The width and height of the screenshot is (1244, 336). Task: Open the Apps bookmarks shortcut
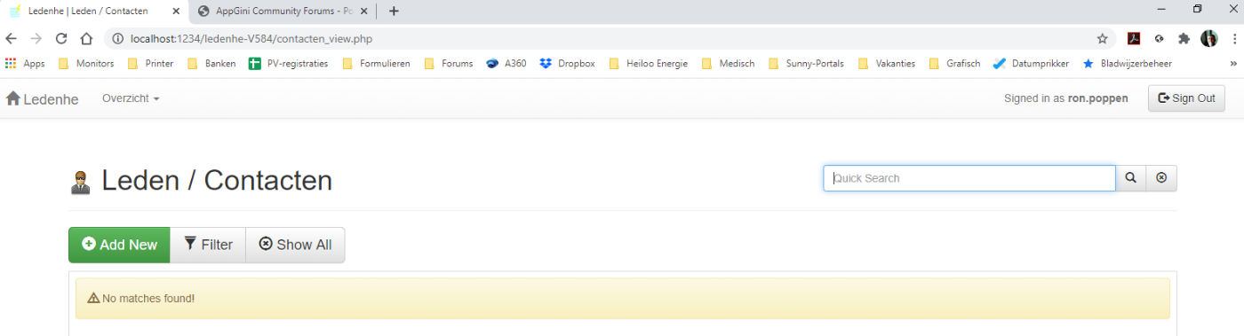pyautogui.click(x=25, y=64)
